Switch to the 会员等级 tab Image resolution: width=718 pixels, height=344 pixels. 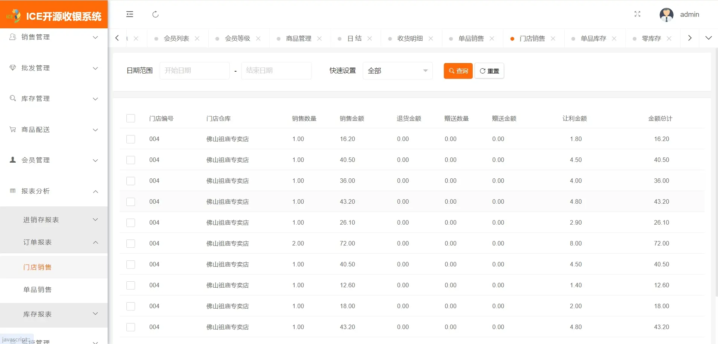pos(237,38)
